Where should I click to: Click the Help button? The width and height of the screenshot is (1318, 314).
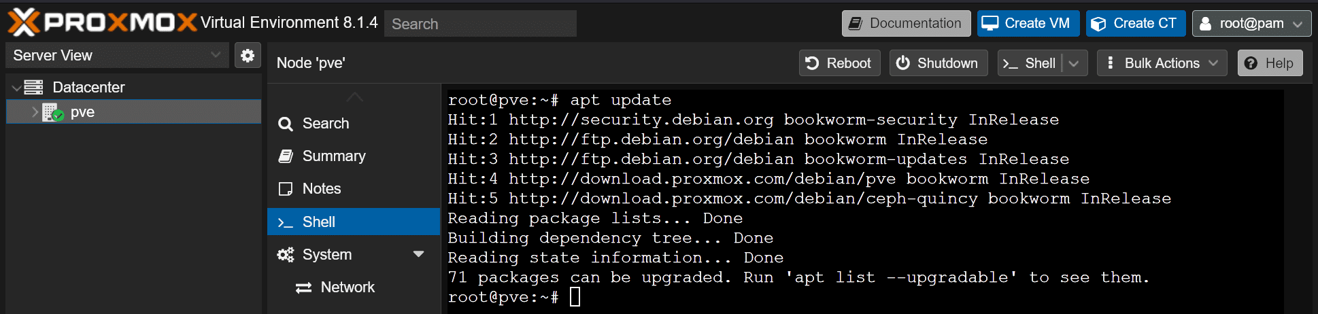pos(1270,63)
